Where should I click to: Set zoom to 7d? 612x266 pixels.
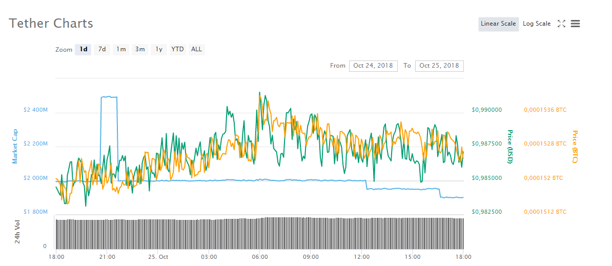[x=102, y=50]
